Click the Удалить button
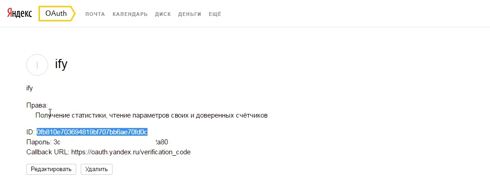490x187 pixels. point(97,169)
